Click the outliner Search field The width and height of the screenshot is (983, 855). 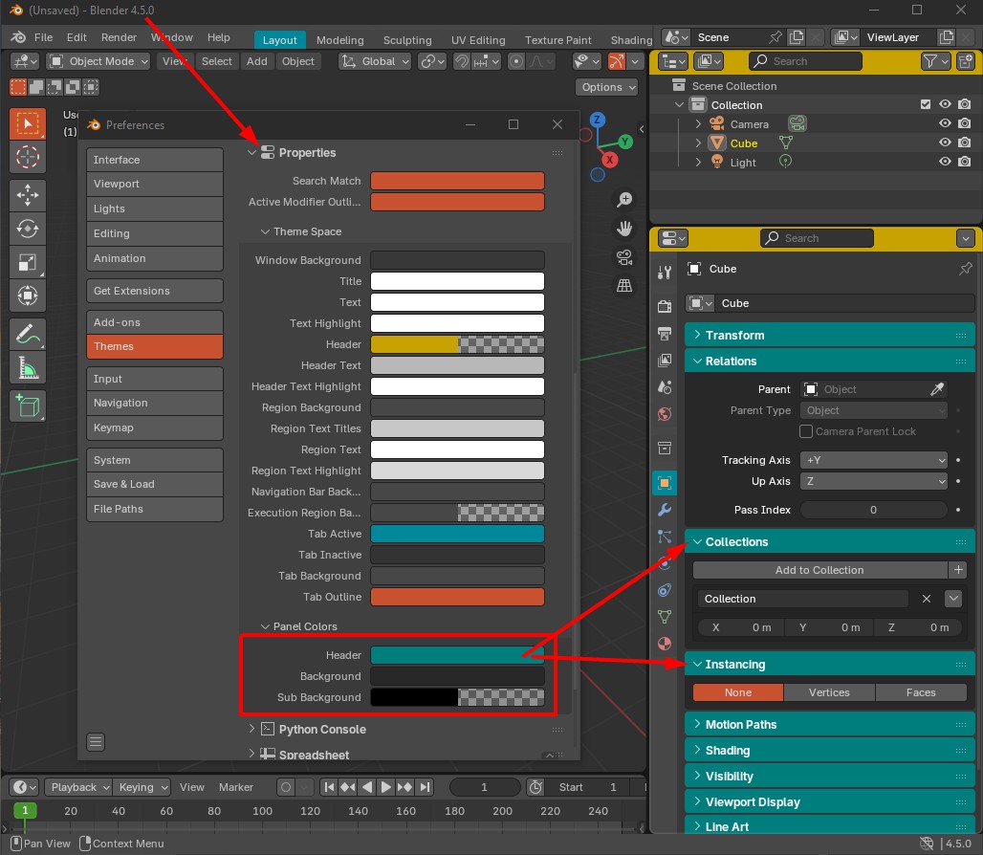(805, 61)
